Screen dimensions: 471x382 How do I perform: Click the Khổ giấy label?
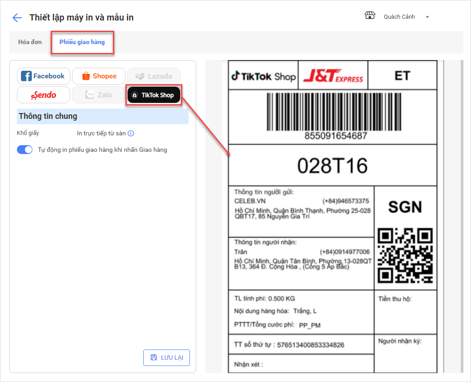pos(28,133)
